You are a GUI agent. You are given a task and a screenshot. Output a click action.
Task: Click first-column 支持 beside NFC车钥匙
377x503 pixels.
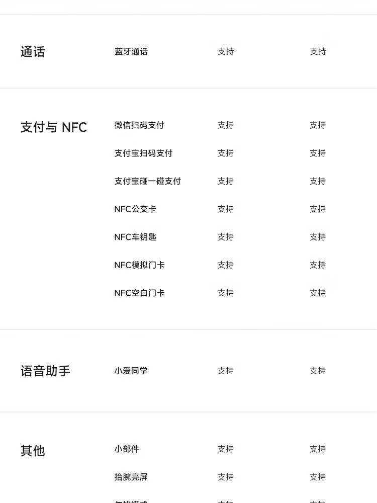[226, 237]
